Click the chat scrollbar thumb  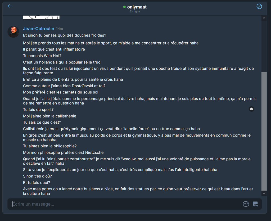(x=264, y=131)
